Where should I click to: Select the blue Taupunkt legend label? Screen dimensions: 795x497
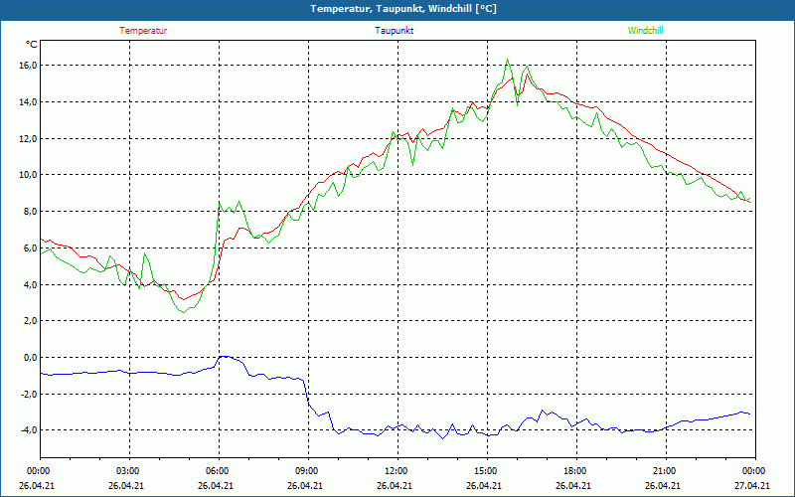(x=395, y=31)
